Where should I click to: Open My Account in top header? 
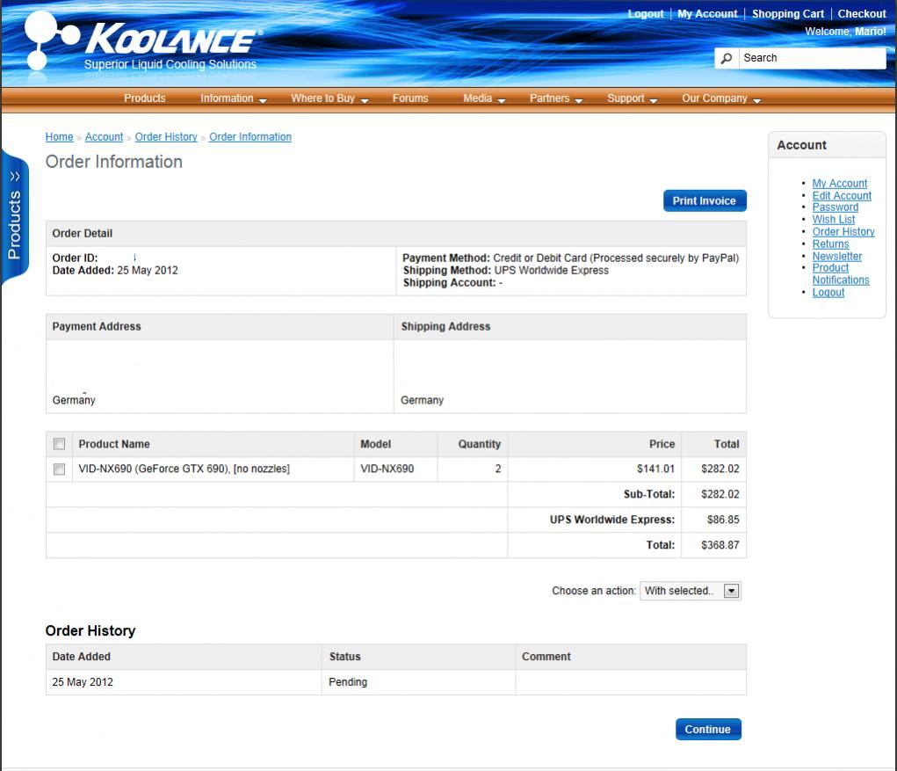(x=707, y=14)
